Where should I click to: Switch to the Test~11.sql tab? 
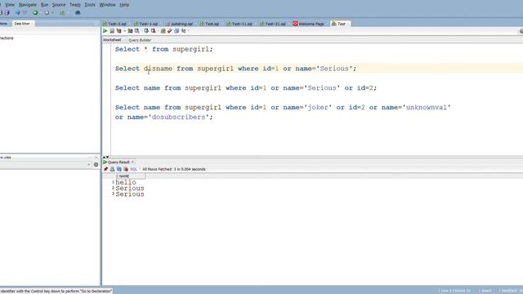click(x=239, y=24)
